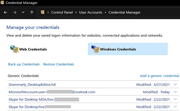Click Restore Credentials link
Viewport: 180px width, 111px height.
[58, 64]
